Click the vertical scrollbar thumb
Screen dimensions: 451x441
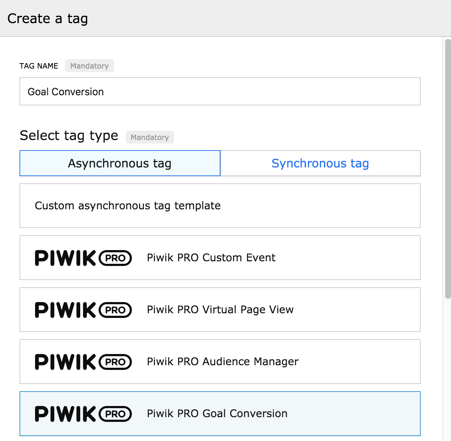[x=448, y=169]
